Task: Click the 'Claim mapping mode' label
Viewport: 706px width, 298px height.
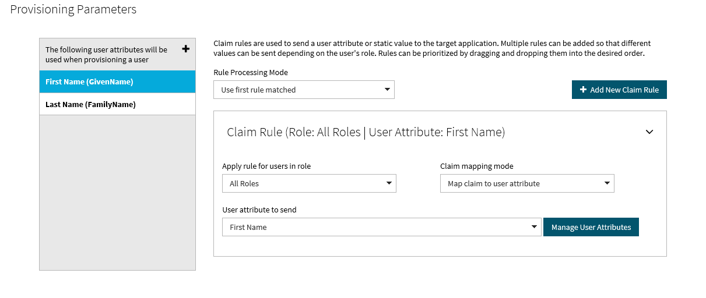Action: (x=476, y=166)
